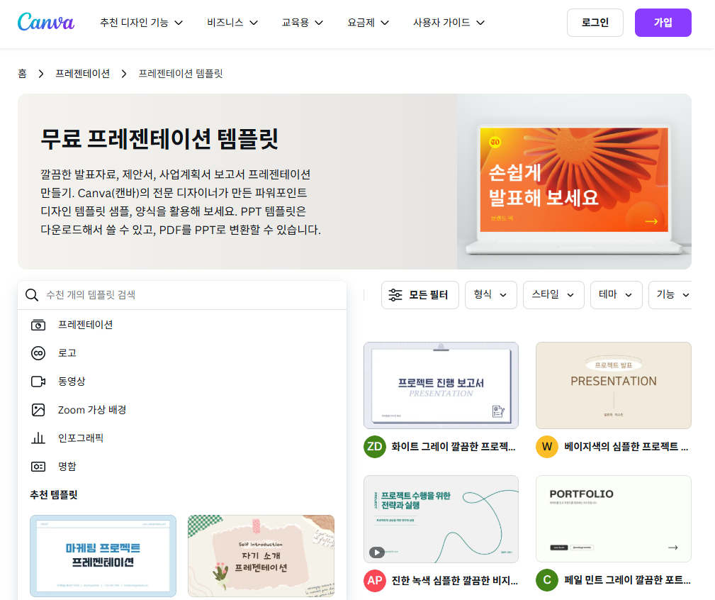Expand the 요금제 menu
This screenshot has width=715, height=600.
pos(368,23)
